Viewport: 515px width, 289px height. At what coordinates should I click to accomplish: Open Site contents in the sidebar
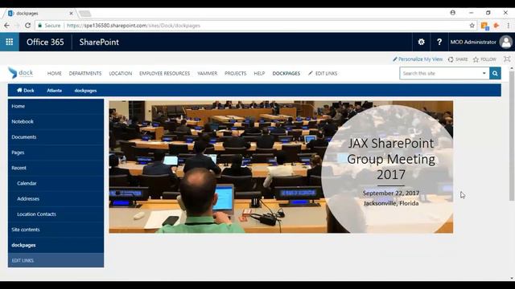56,230
